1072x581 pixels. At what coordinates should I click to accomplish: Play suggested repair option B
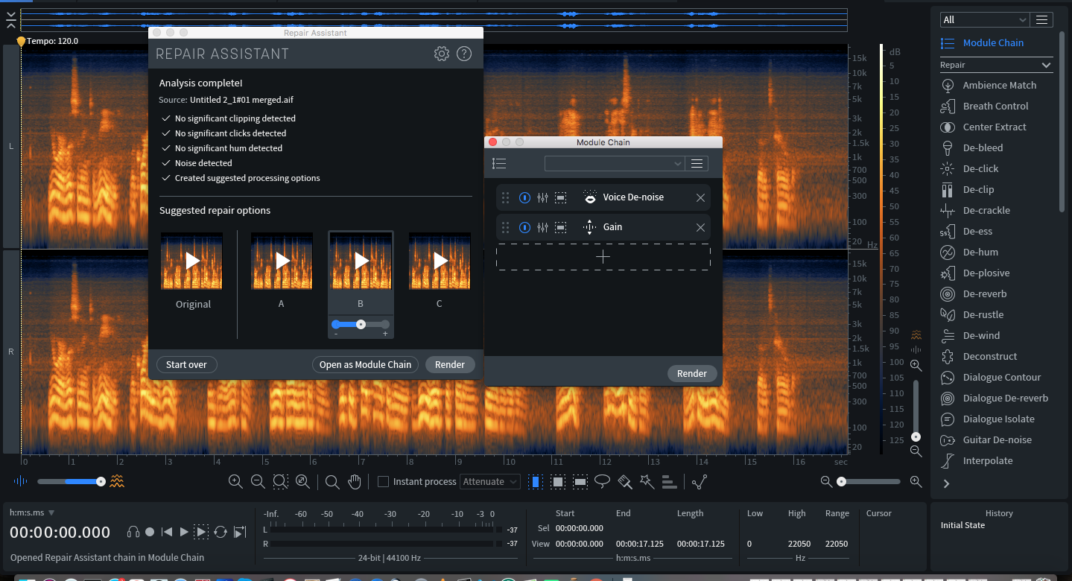(x=361, y=261)
